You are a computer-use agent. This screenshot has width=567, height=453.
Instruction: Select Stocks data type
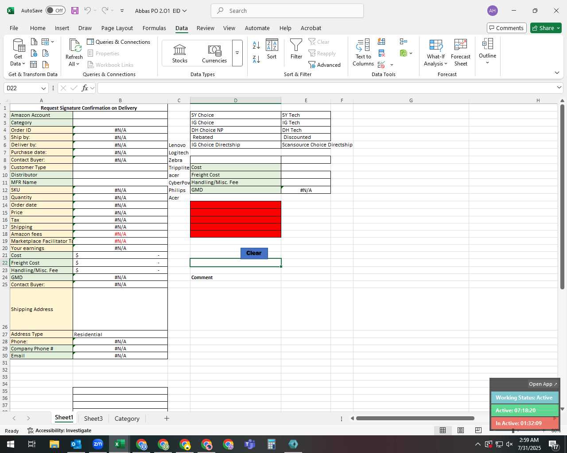(x=180, y=53)
